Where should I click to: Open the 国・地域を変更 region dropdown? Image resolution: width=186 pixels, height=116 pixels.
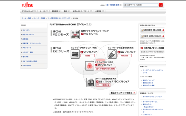click(114, 5)
